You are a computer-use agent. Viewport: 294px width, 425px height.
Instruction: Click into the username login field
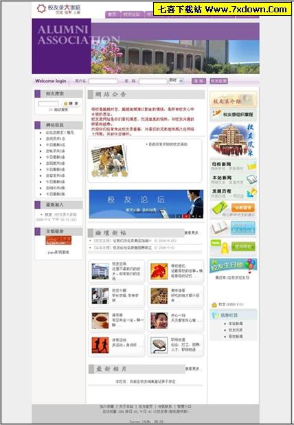[103, 81]
